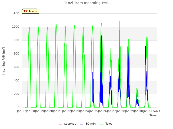Click the 'Jan 17' x-axis date label
The image size is (173, 129).
point(22,111)
